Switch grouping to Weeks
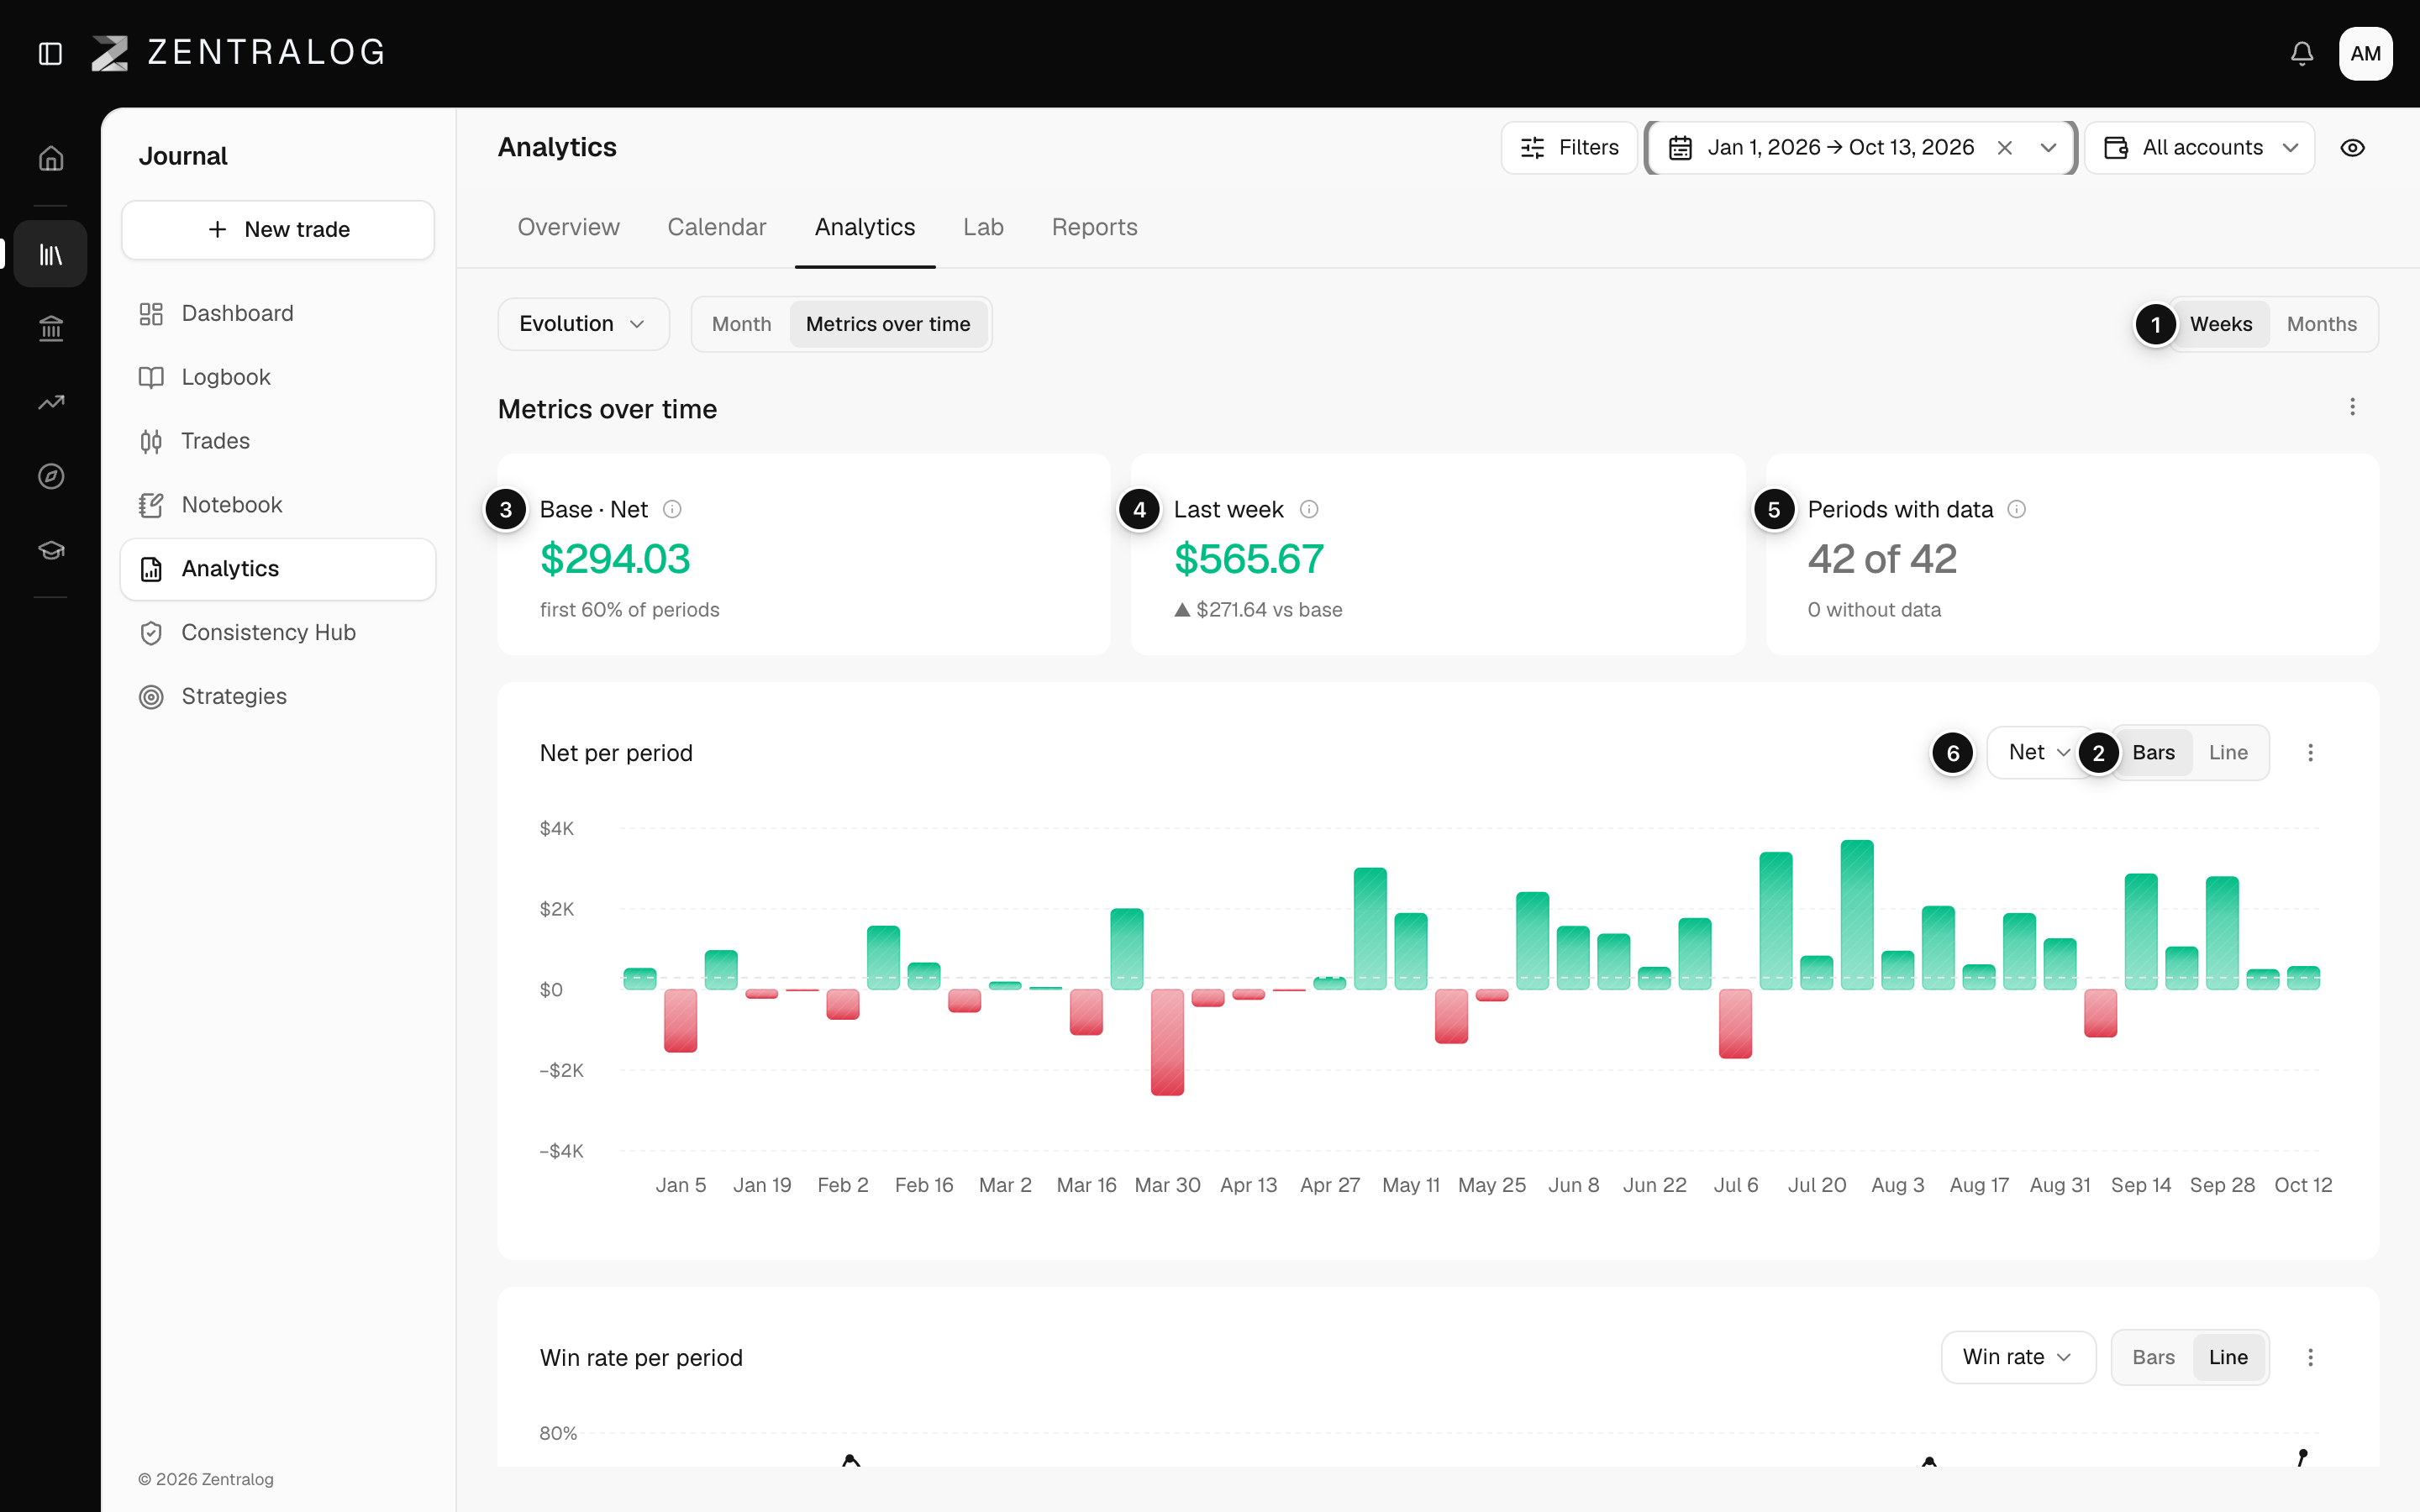 (x=2220, y=324)
